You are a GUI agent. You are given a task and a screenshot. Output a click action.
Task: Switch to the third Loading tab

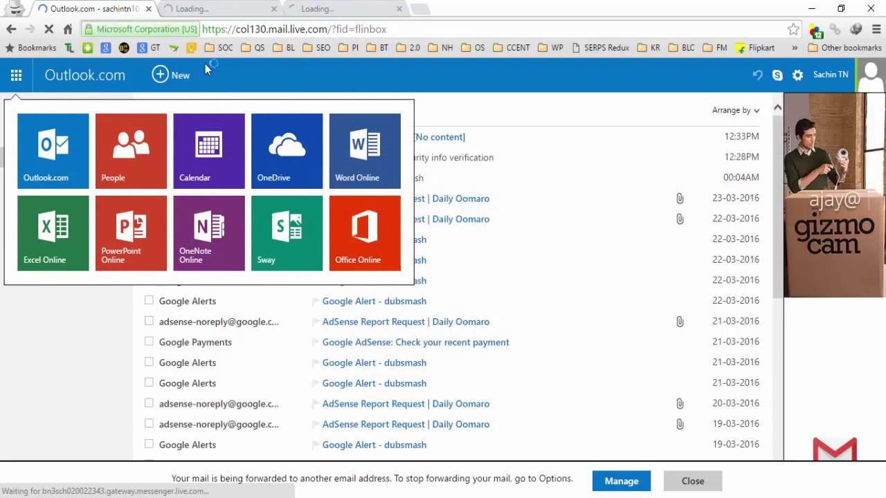point(344,9)
